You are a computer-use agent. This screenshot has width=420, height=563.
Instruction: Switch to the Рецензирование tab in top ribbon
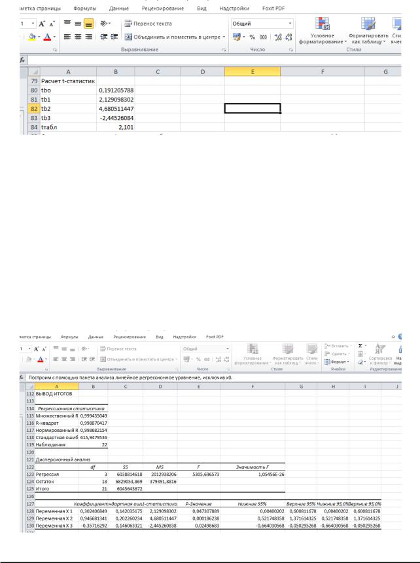click(163, 9)
